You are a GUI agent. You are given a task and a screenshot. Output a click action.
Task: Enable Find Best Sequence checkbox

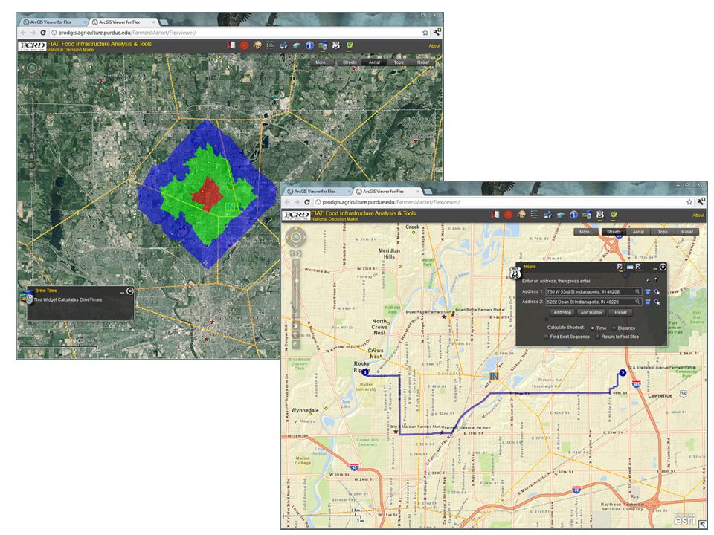click(x=547, y=337)
